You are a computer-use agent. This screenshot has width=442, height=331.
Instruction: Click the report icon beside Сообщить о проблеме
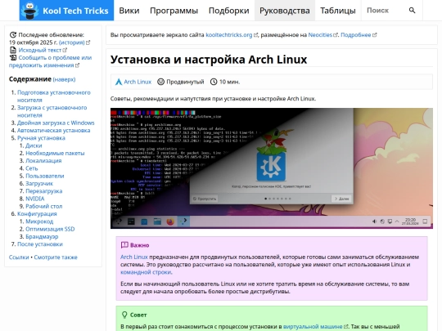click(13, 58)
